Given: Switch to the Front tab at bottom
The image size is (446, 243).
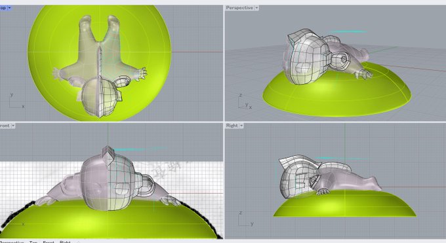Looking at the screenshot, I should [x=49, y=242].
